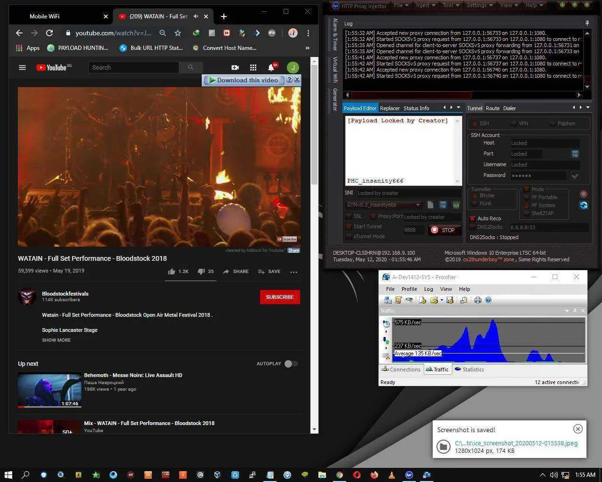Toggle the DNS2Socks checkbox
The image size is (602, 482).
click(x=473, y=227)
